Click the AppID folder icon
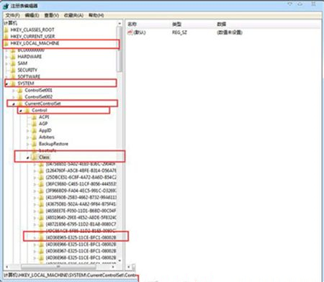The width and height of the screenshot is (324, 282). [x=35, y=130]
